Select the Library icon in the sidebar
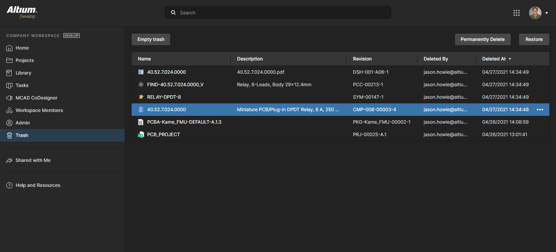 coord(9,73)
